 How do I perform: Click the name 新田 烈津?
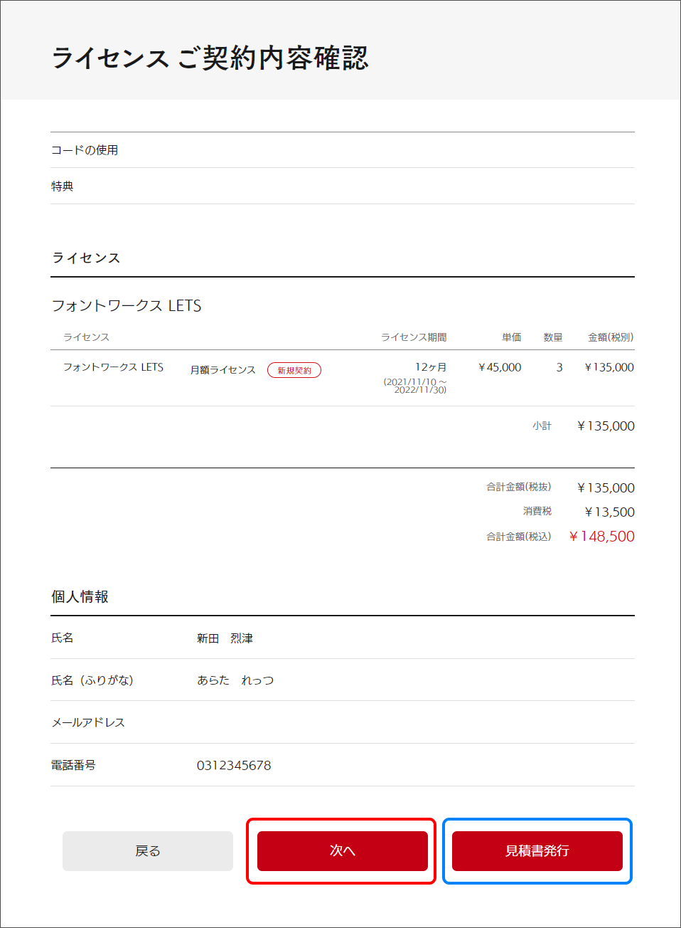pos(225,638)
